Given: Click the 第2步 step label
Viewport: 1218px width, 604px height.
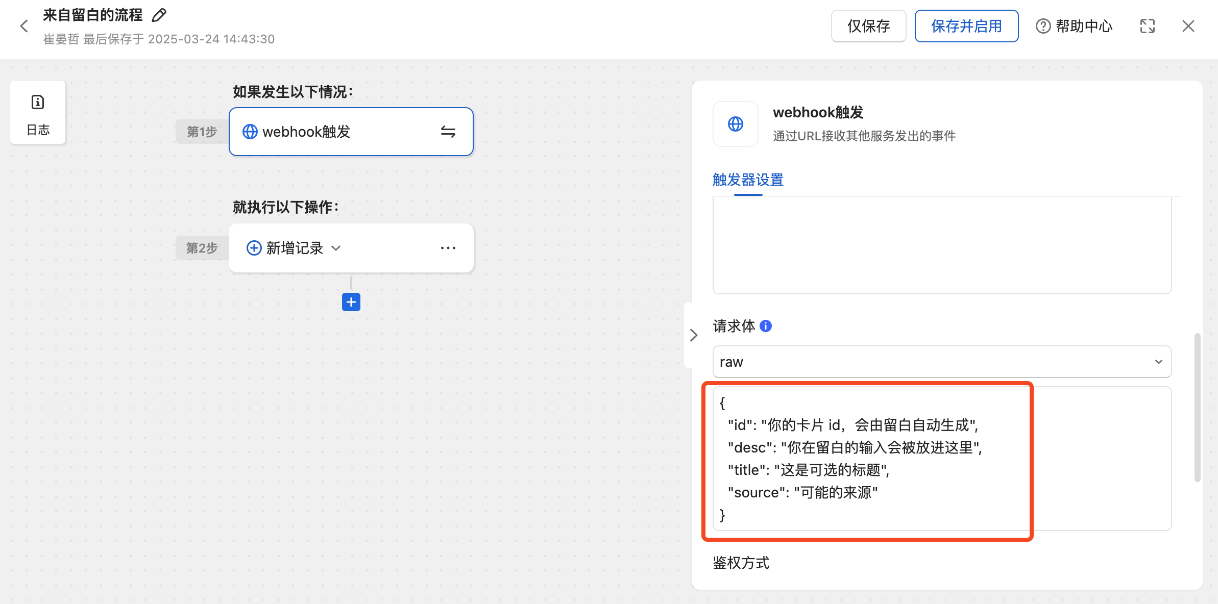Looking at the screenshot, I should tap(202, 248).
